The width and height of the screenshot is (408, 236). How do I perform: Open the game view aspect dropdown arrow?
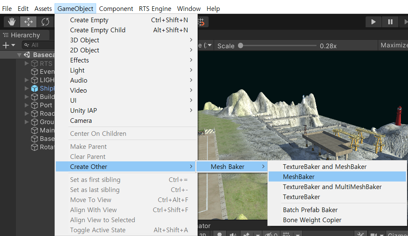coord(209,46)
